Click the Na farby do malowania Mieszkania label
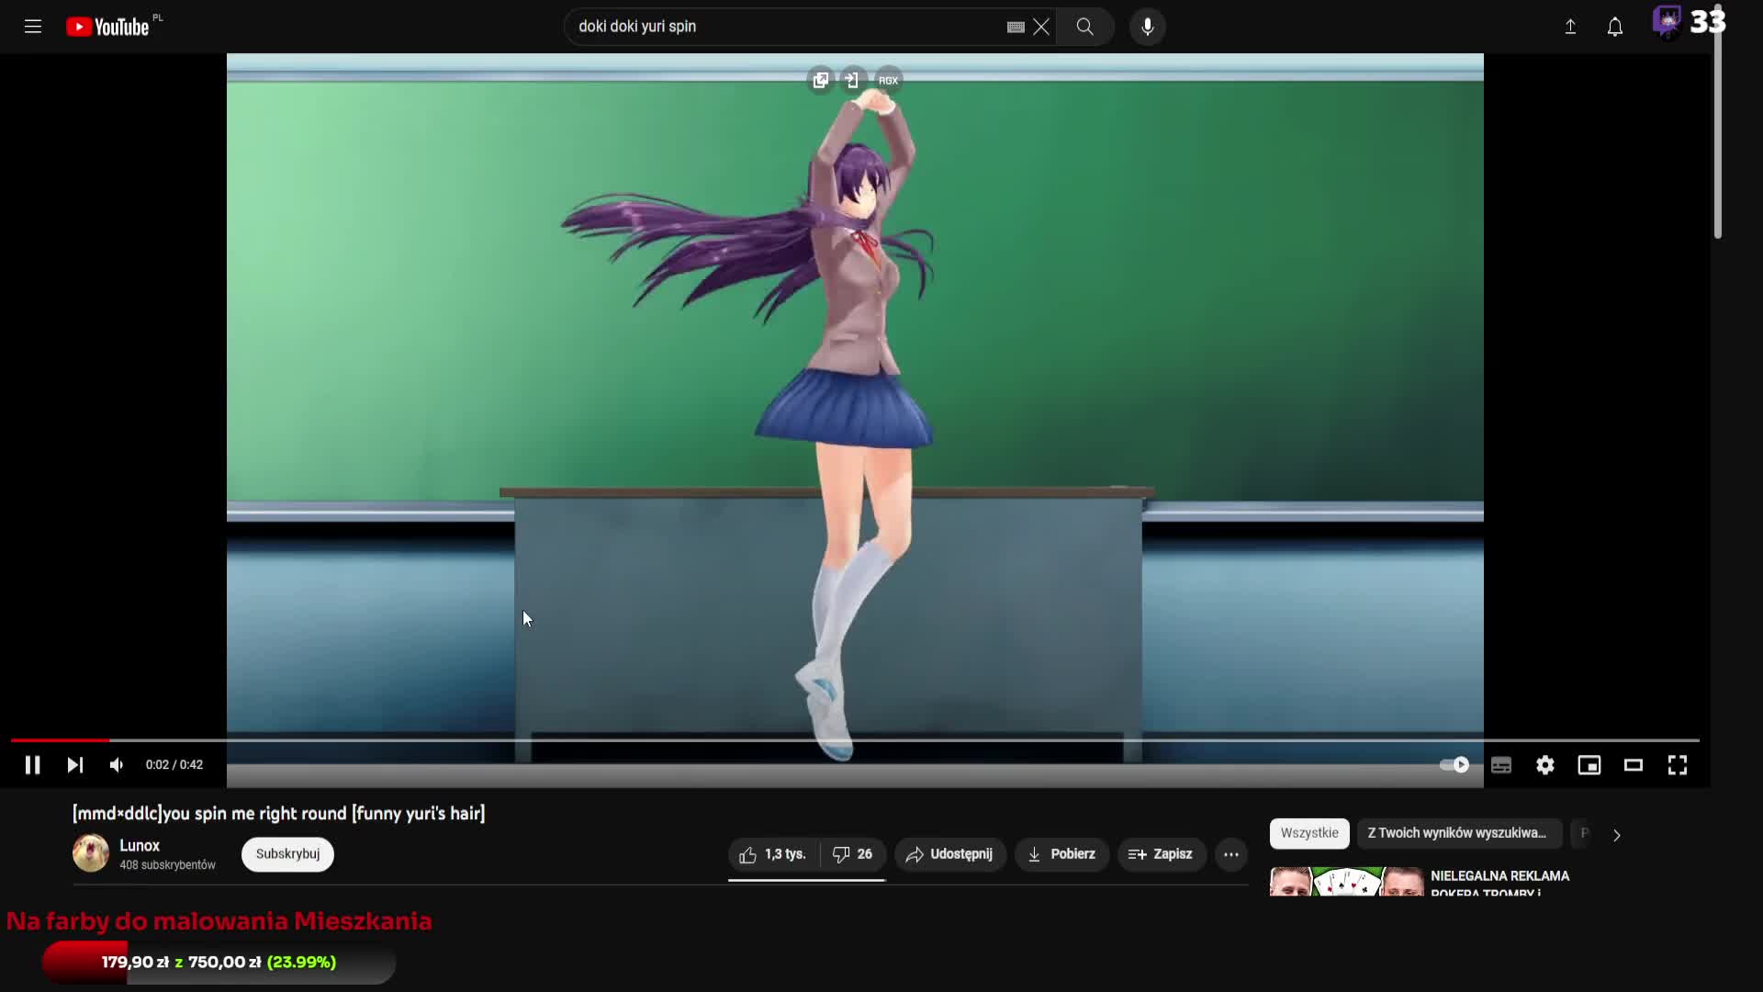The height and width of the screenshot is (992, 1763). tap(219, 921)
